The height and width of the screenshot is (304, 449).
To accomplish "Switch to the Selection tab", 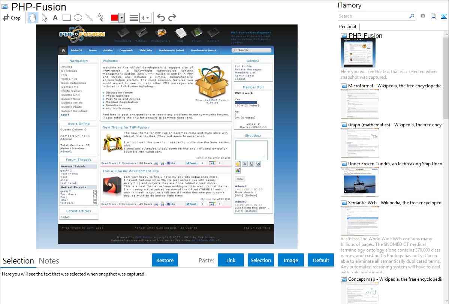I will coord(18,261).
